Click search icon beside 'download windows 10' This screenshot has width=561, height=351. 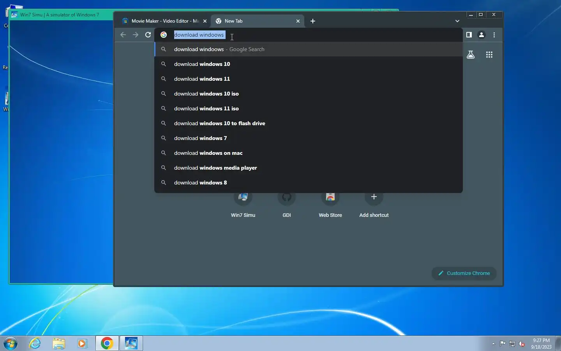(x=164, y=64)
